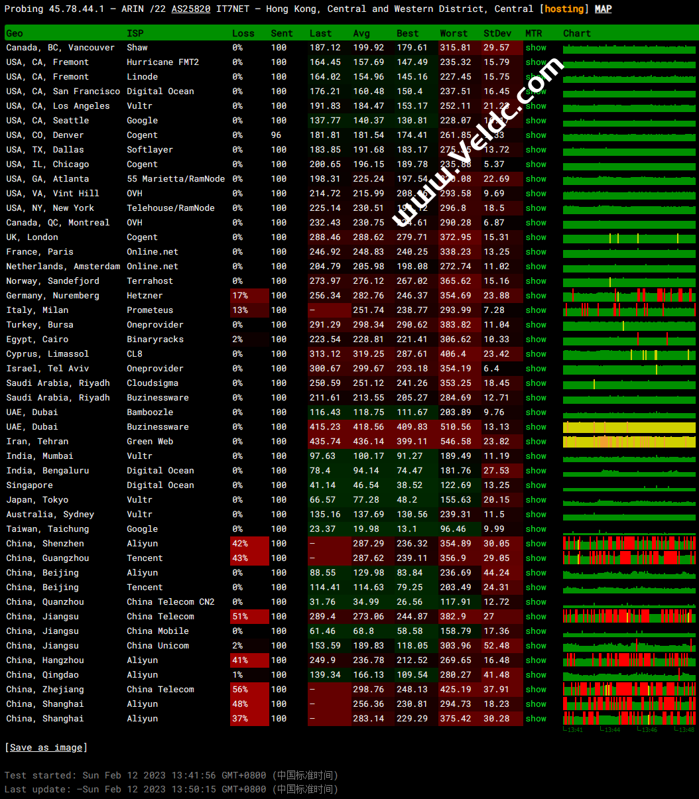Click the hosting tag in header

(564, 9)
